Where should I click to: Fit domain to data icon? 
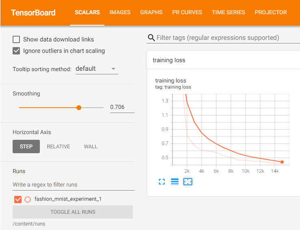point(188,182)
